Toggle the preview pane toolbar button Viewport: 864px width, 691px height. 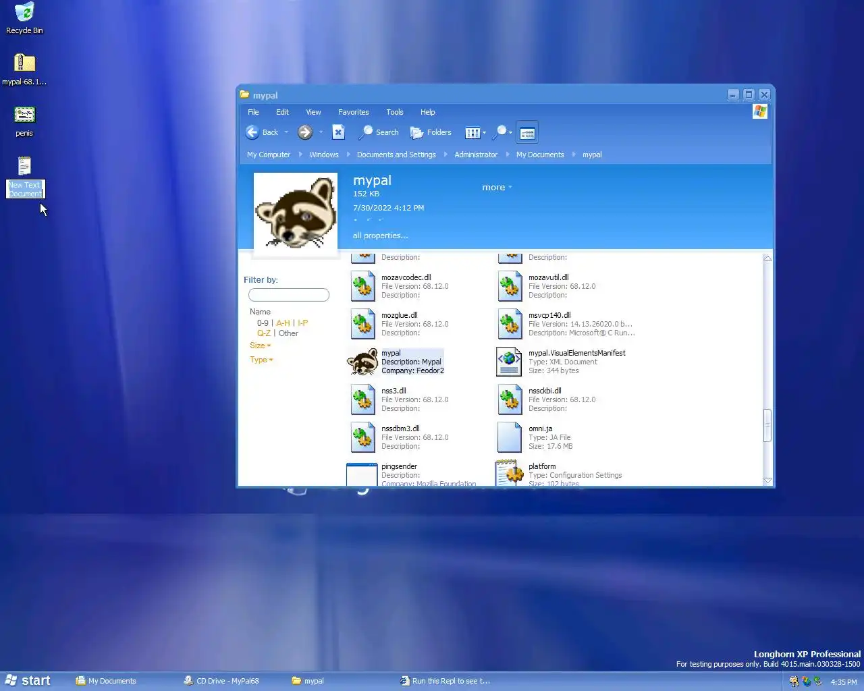(528, 133)
